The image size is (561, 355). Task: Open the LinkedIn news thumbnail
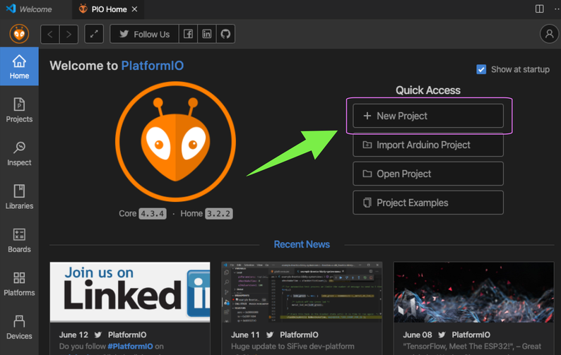(130, 291)
